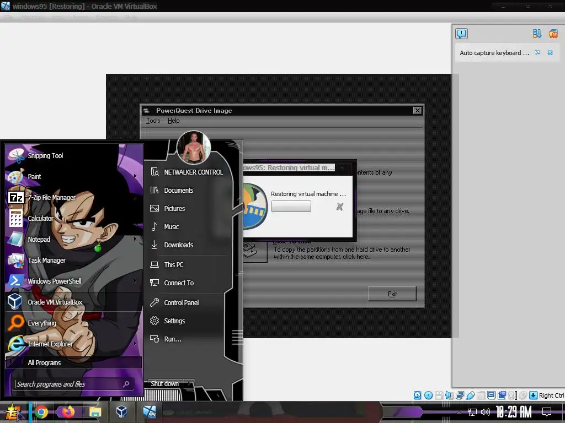Click mouse integration status icon
The image size is (565, 423).
[x=523, y=395]
